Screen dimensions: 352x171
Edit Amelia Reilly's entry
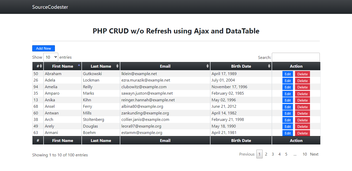[x=288, y=87]
